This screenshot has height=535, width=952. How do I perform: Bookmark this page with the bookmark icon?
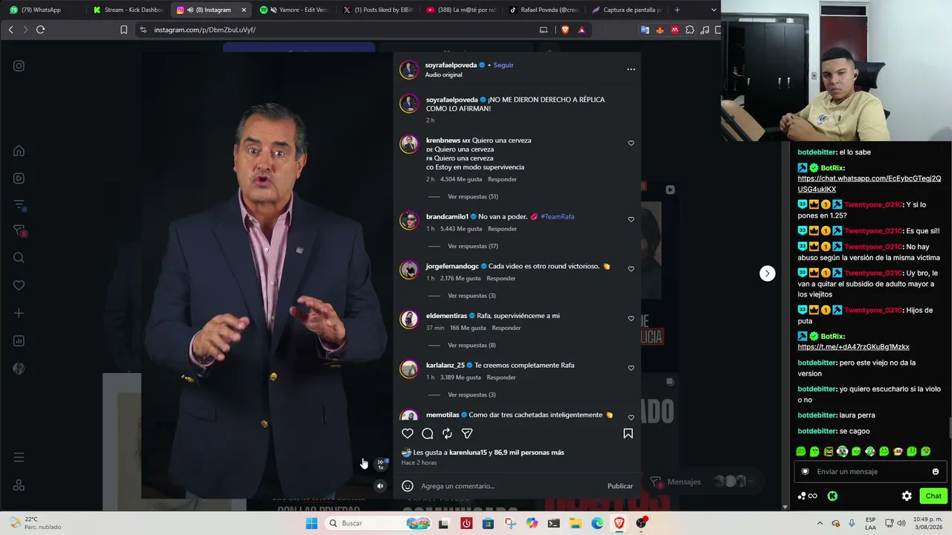pyautogui.click(x=123, y=30)
